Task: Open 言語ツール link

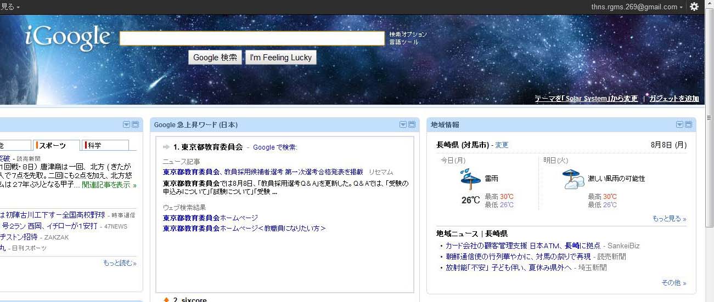Action: tap(404, 42)
